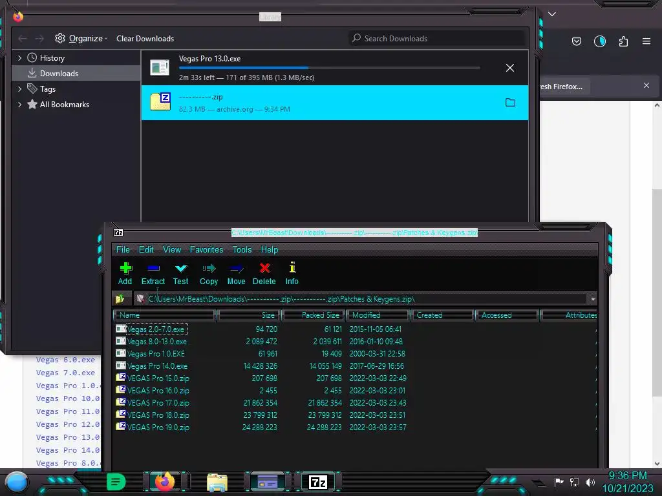
Task: Open the Organize gear menu in Library
Action: click(x=81, y=38)
